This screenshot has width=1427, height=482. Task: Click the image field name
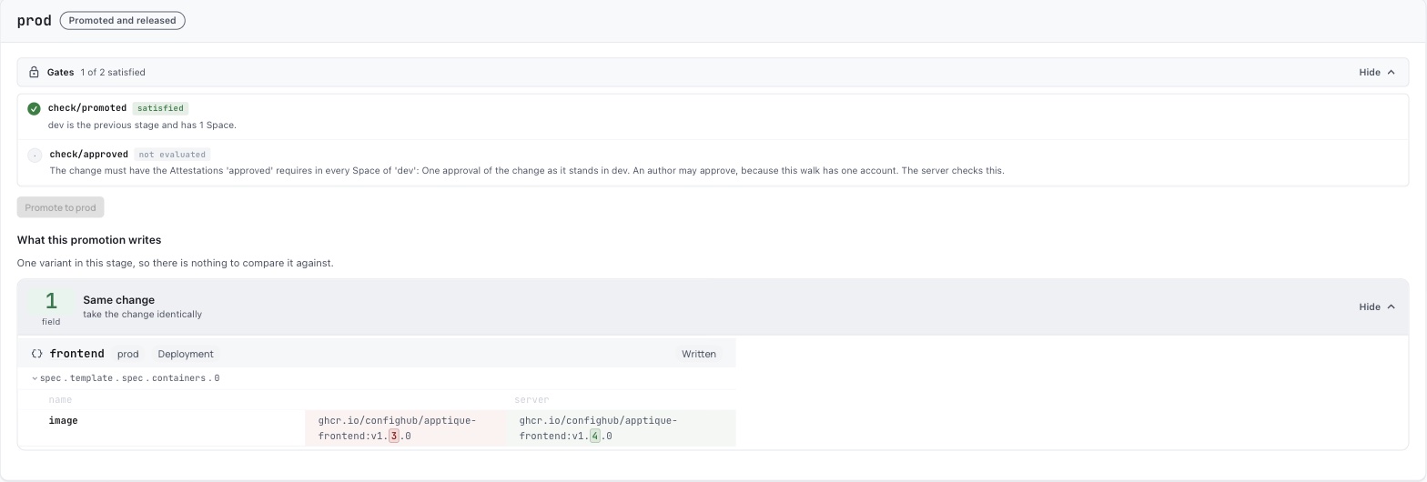click(x=63, y=421)
